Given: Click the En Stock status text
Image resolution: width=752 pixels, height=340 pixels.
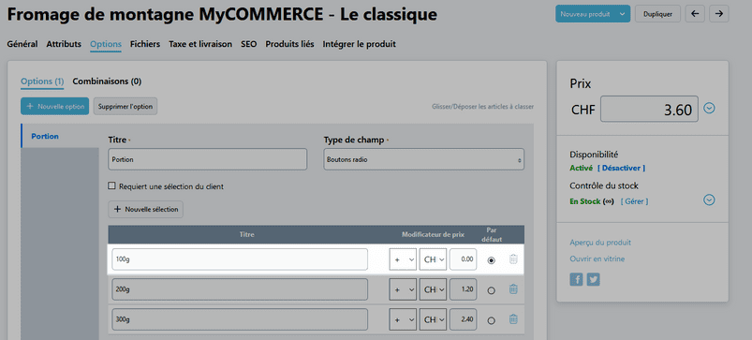Looking at the screenshot, I should (x=584, y=201).
